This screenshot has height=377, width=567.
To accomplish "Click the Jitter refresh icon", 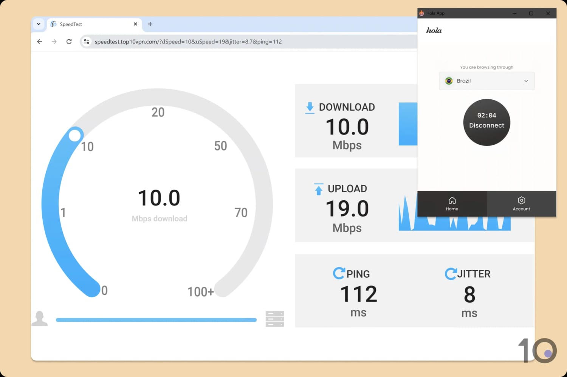I will coord(451,273).
